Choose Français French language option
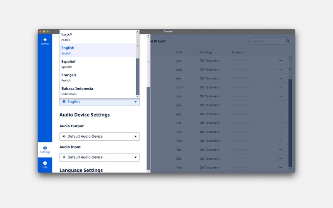Screen dimensions: 333x208 pyautogui.click(x=98, y=77)
